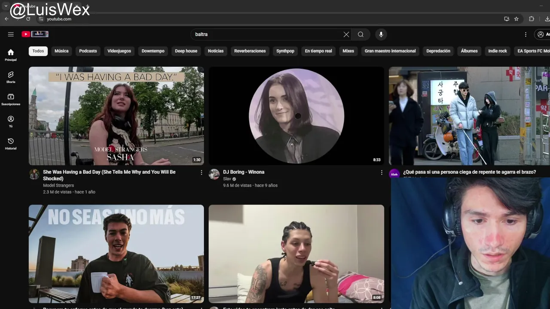This screenshot has width=550, height=309.
Task: Open Shorts in the sidebar
Action: click(11, 77)
